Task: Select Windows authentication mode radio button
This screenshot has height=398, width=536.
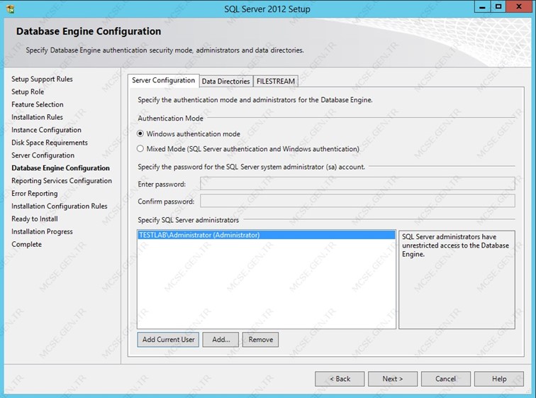Action: [140, 133]
